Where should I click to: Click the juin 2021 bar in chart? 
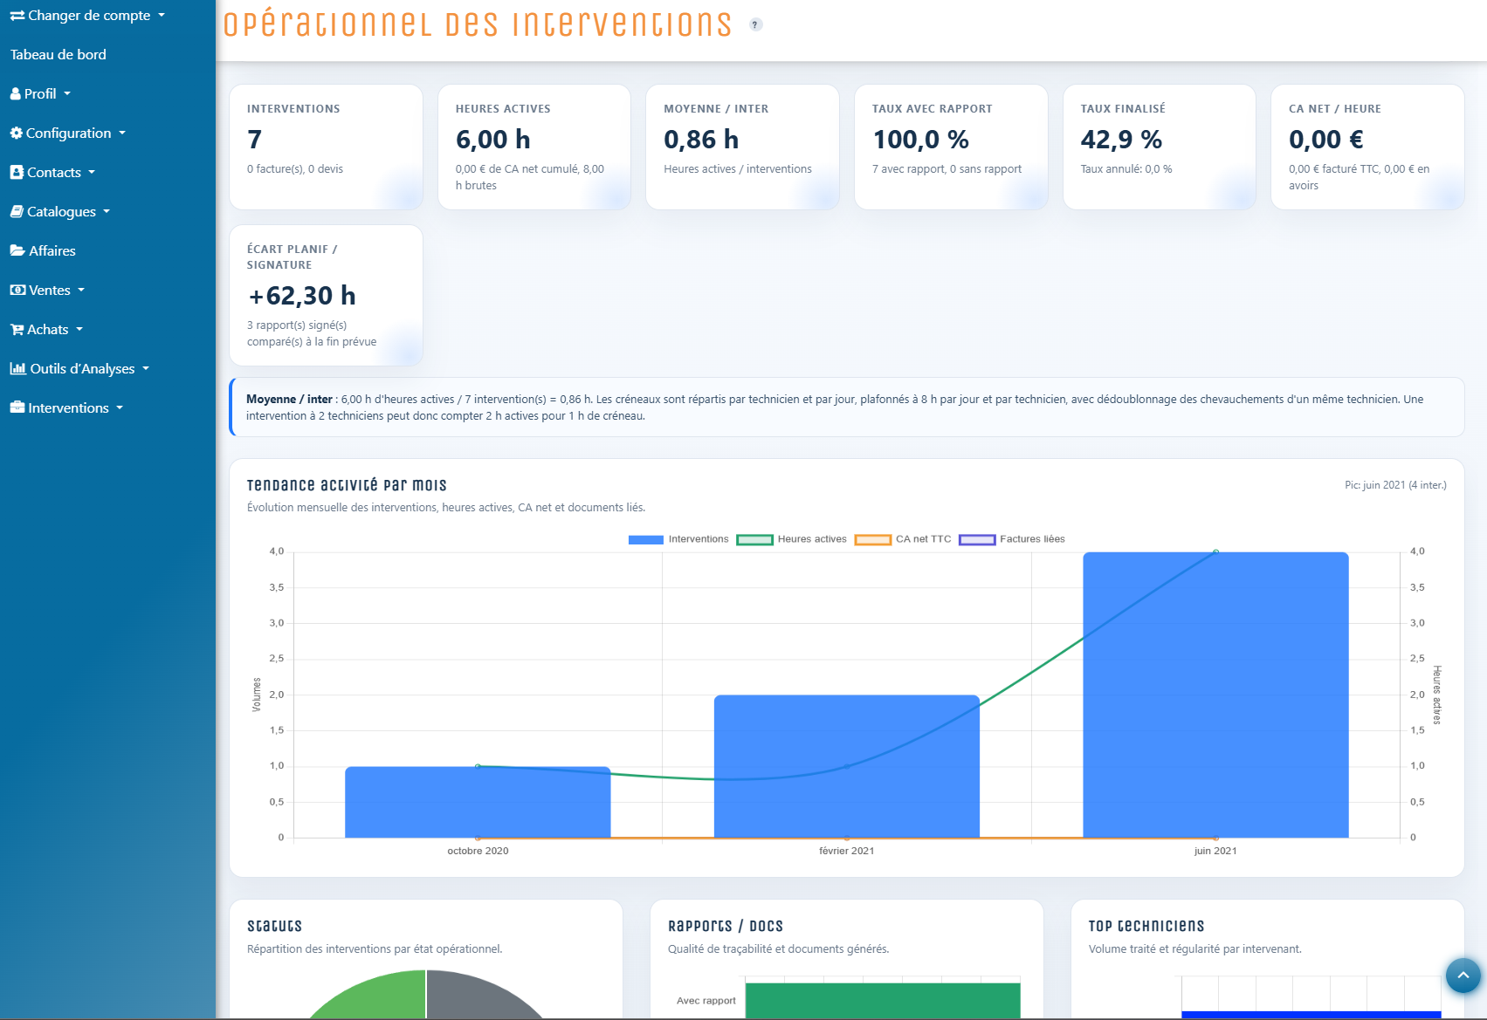pyautogui.click(x=1215, y=695)
